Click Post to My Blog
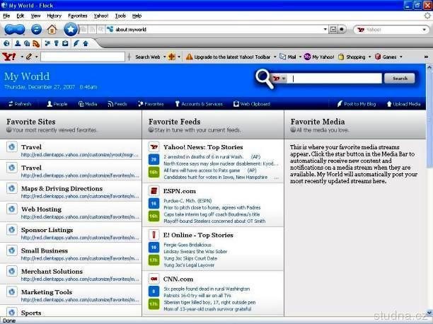Viewport: 433px width, 324px height. coord(357,104)
